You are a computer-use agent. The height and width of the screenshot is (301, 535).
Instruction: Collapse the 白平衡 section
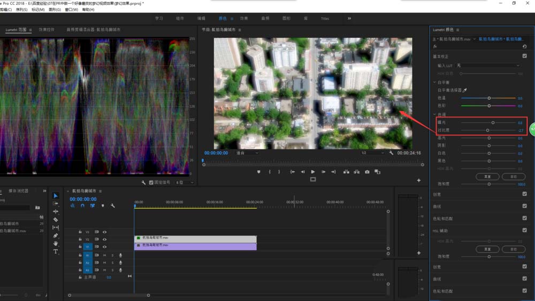(434, 83)
